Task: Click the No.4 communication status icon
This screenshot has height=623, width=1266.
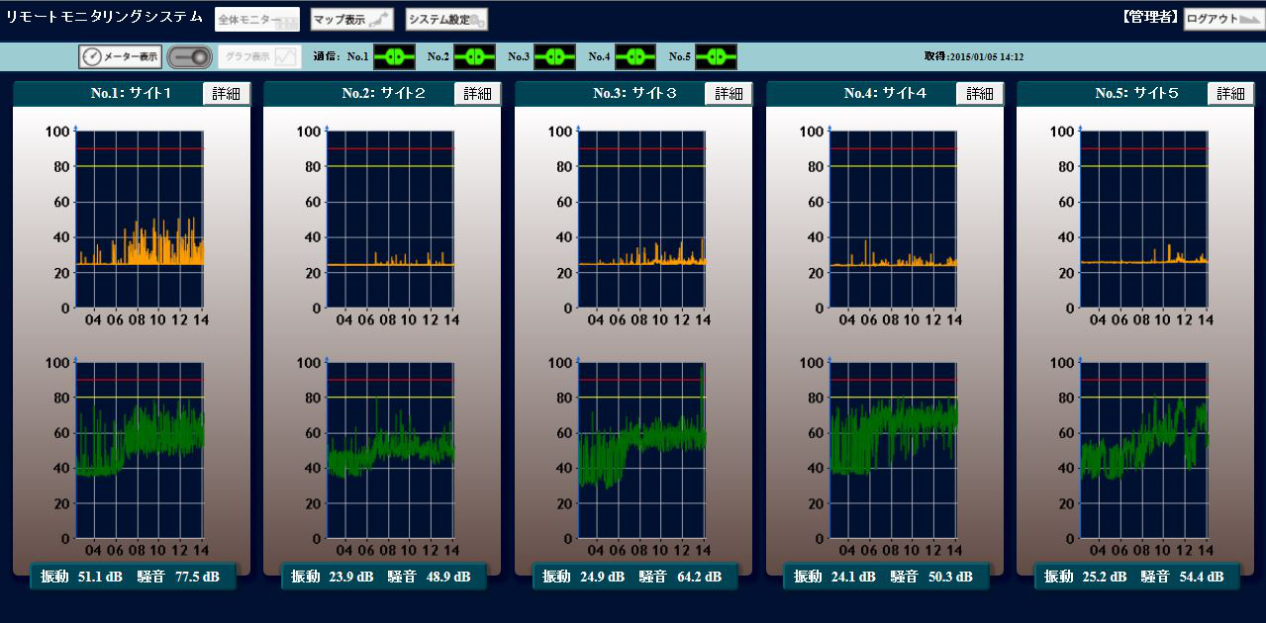Action: point(634,57)
